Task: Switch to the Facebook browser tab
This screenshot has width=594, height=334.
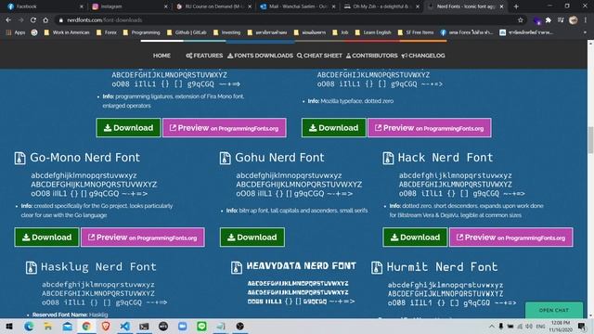Action: click(45, 6)
